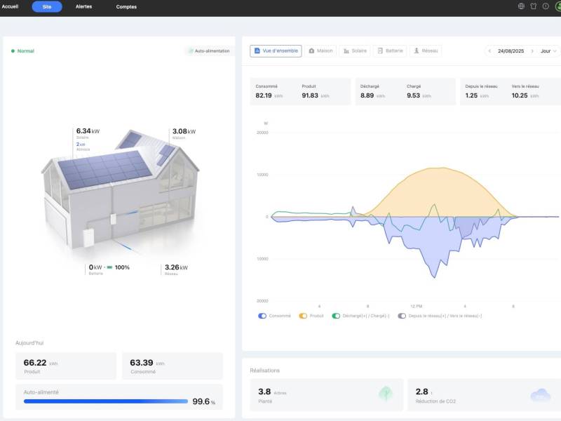
Task: Click the notifications icon in the top bar
Action: (x=534, y=6)
